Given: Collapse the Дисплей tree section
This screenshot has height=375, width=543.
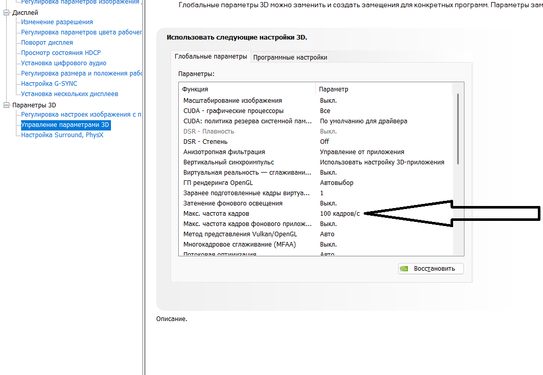Looking at the screenshot, I should [6, 12].
